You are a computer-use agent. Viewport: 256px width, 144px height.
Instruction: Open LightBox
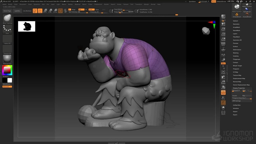(x=17, y=11)
